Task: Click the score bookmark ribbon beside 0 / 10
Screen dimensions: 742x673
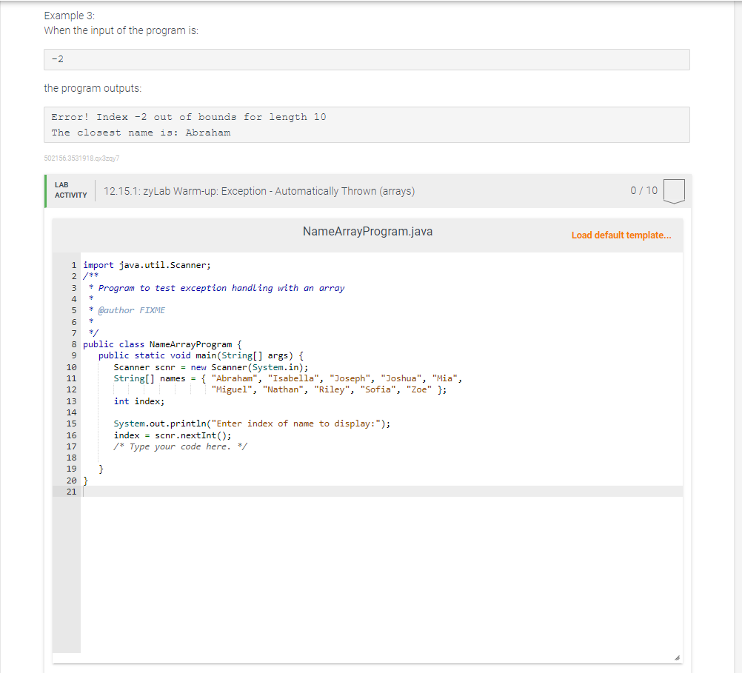Action: click(674, 190)
